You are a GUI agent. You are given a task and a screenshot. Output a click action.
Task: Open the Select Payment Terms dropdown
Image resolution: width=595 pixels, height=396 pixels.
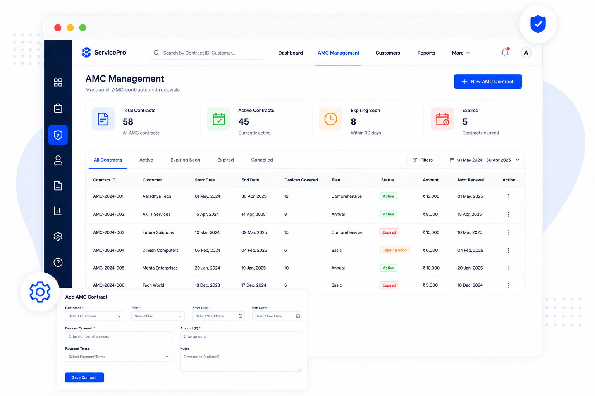click(119, 357)
